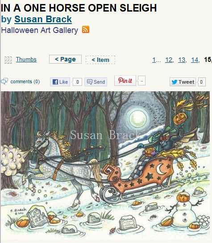Jump to gallery page 1
This screenshot has width=212, height=243.
[154, 60]
